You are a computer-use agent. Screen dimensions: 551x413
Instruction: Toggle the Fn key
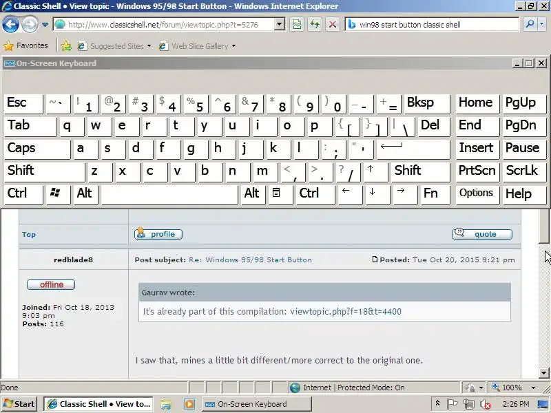[x=435, y=195]
